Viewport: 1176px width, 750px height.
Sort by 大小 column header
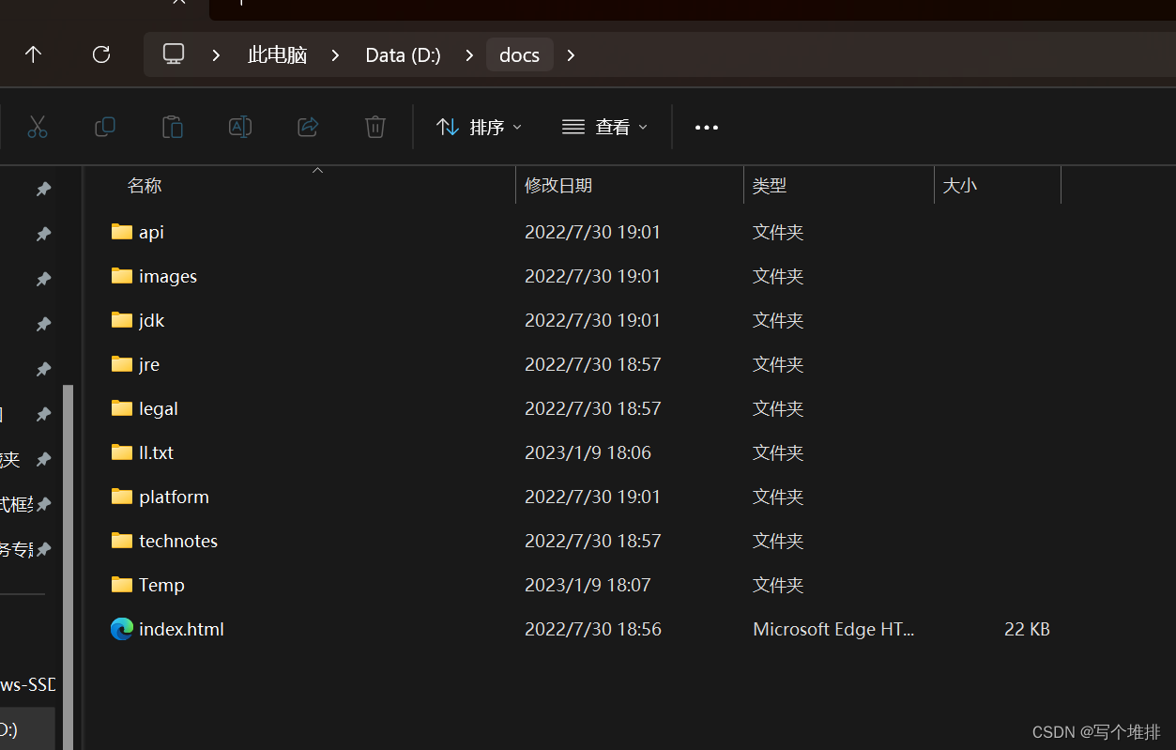pyautogui.click(x=960, y=186)
